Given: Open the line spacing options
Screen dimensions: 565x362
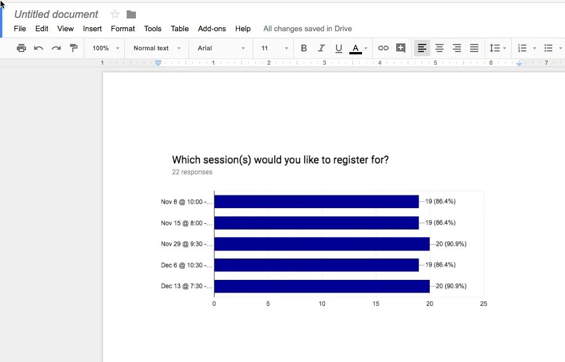Looking at the screenshot, I should tap(497, 48).
